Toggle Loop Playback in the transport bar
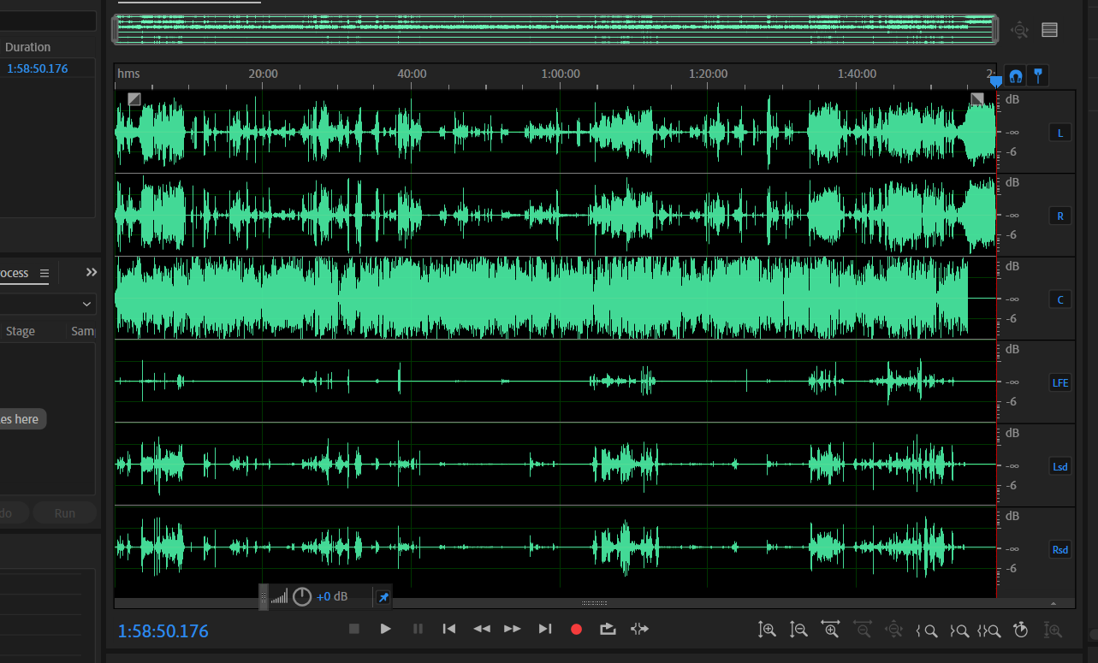Screen dimensions: 1098x663 [608, 629]
